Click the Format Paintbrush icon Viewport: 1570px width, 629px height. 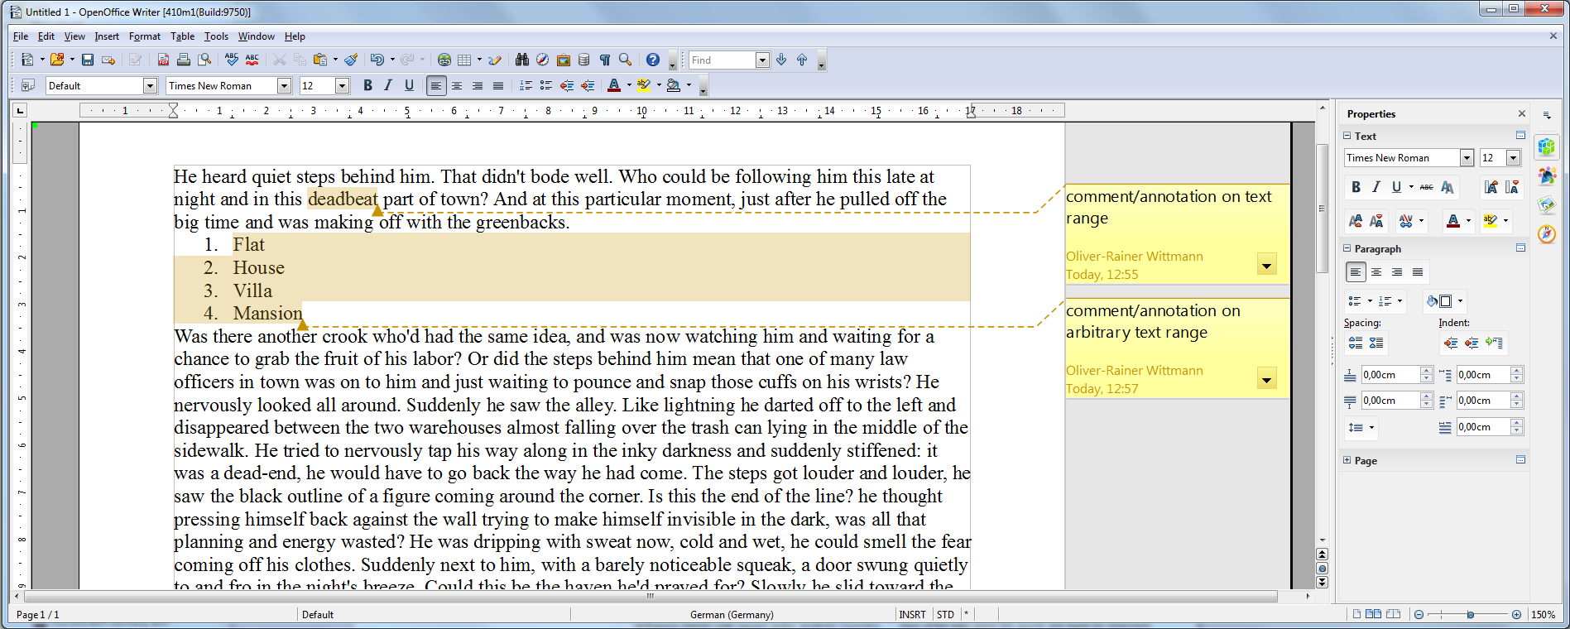351,60
